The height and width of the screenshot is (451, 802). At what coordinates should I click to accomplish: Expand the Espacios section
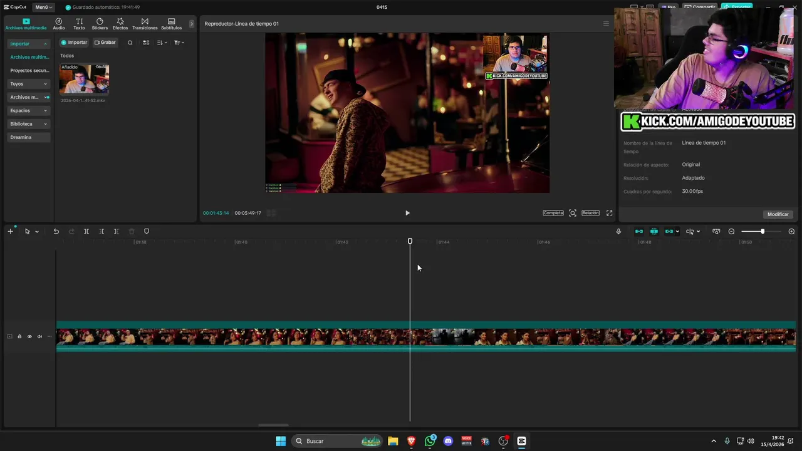[28, 110]
